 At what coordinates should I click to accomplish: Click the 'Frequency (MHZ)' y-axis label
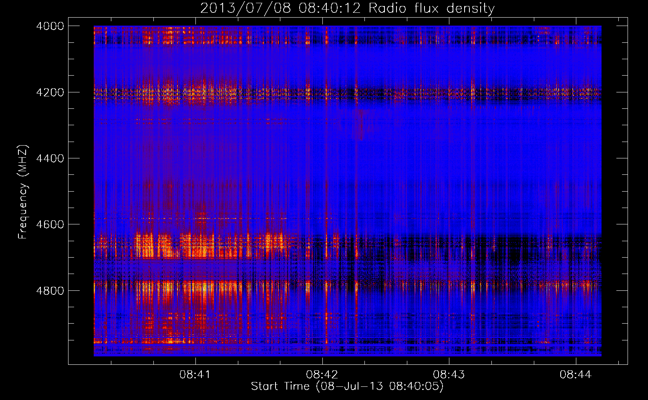pyautogui.click(x=23, y=192)
